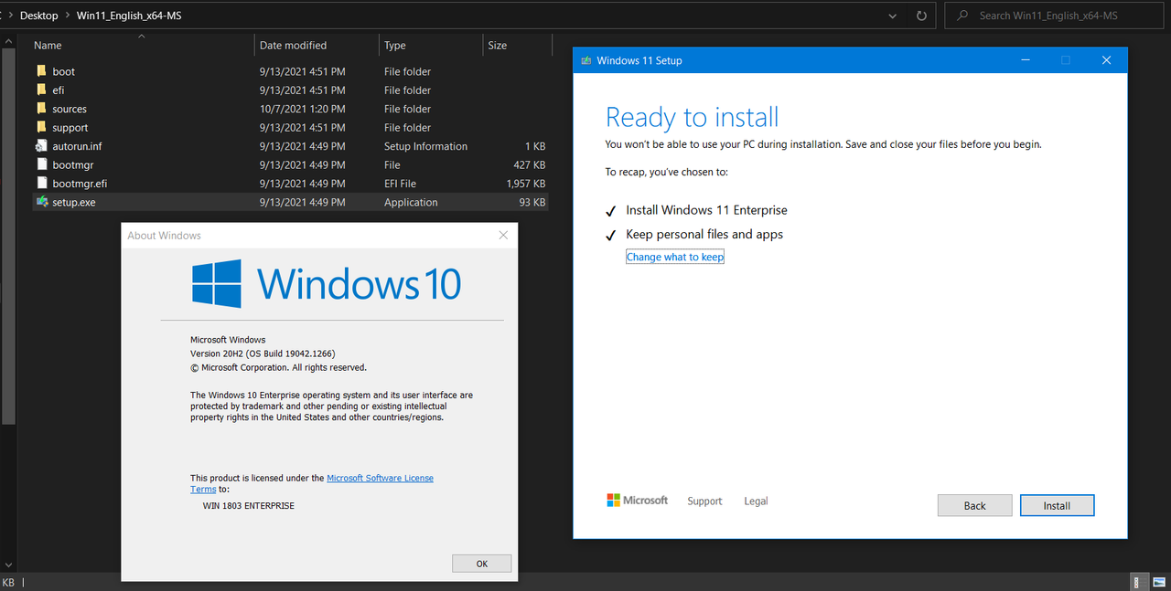This screenshot has height=591, width=1171.
Task: Go to Desktop in the breadcrumb path
Action: tap(38, 16)
